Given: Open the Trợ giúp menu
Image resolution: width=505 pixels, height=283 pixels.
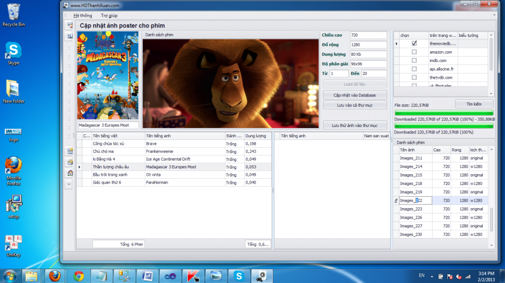Looking at the screenshot, I should tap(109, 15).
